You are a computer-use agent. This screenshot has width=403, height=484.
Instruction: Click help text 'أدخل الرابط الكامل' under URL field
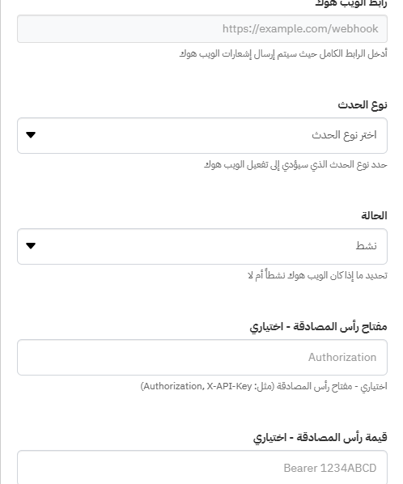point(283,53)
